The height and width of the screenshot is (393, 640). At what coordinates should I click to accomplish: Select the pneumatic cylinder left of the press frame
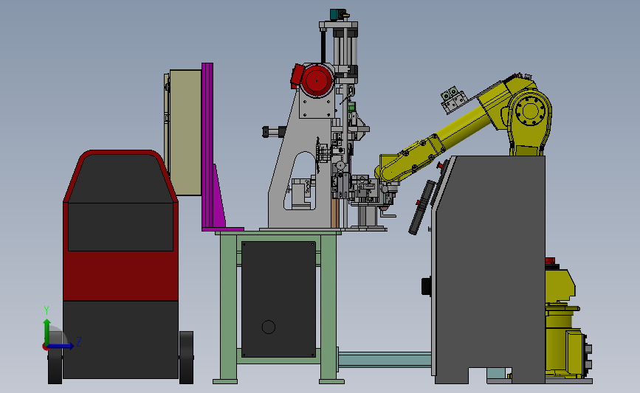[x=274, y=132]
